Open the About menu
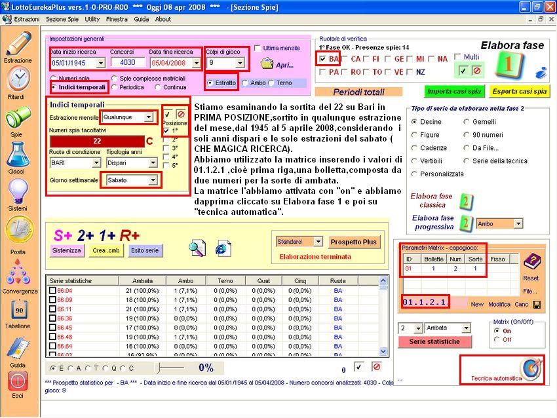The height and width of the screenshot is (418, 557). pos(163,19)
